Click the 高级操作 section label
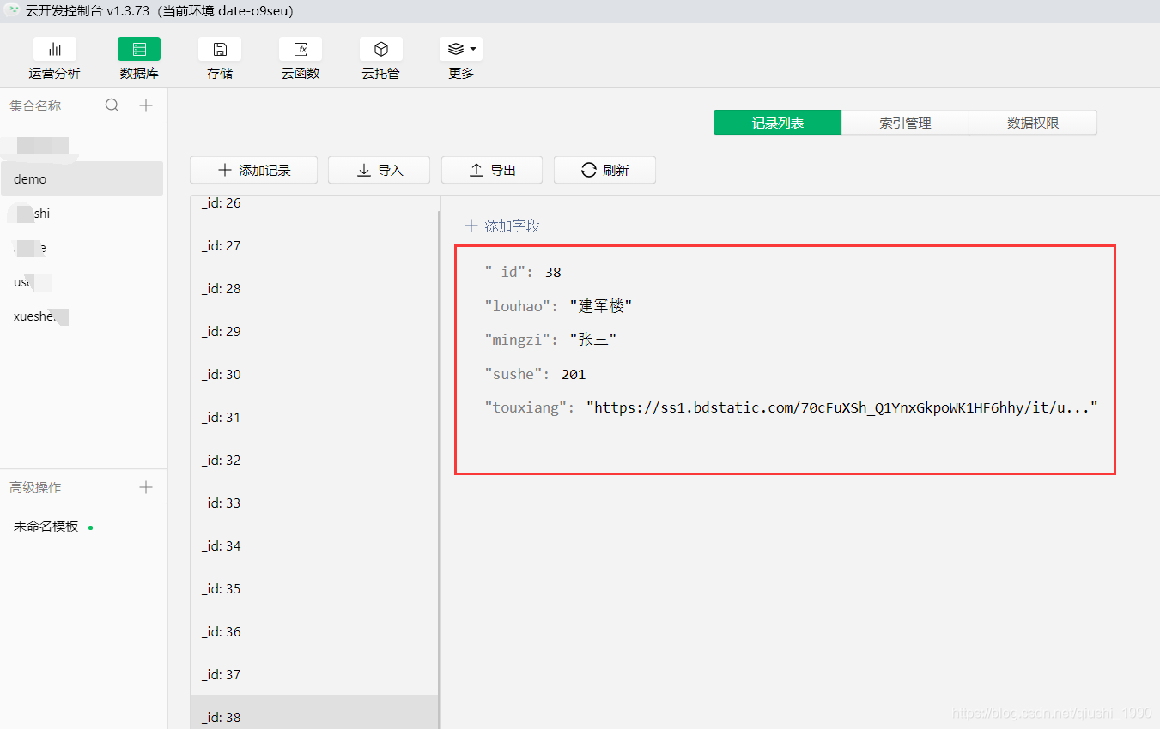Screen dimensions: 1160x729 35,487
